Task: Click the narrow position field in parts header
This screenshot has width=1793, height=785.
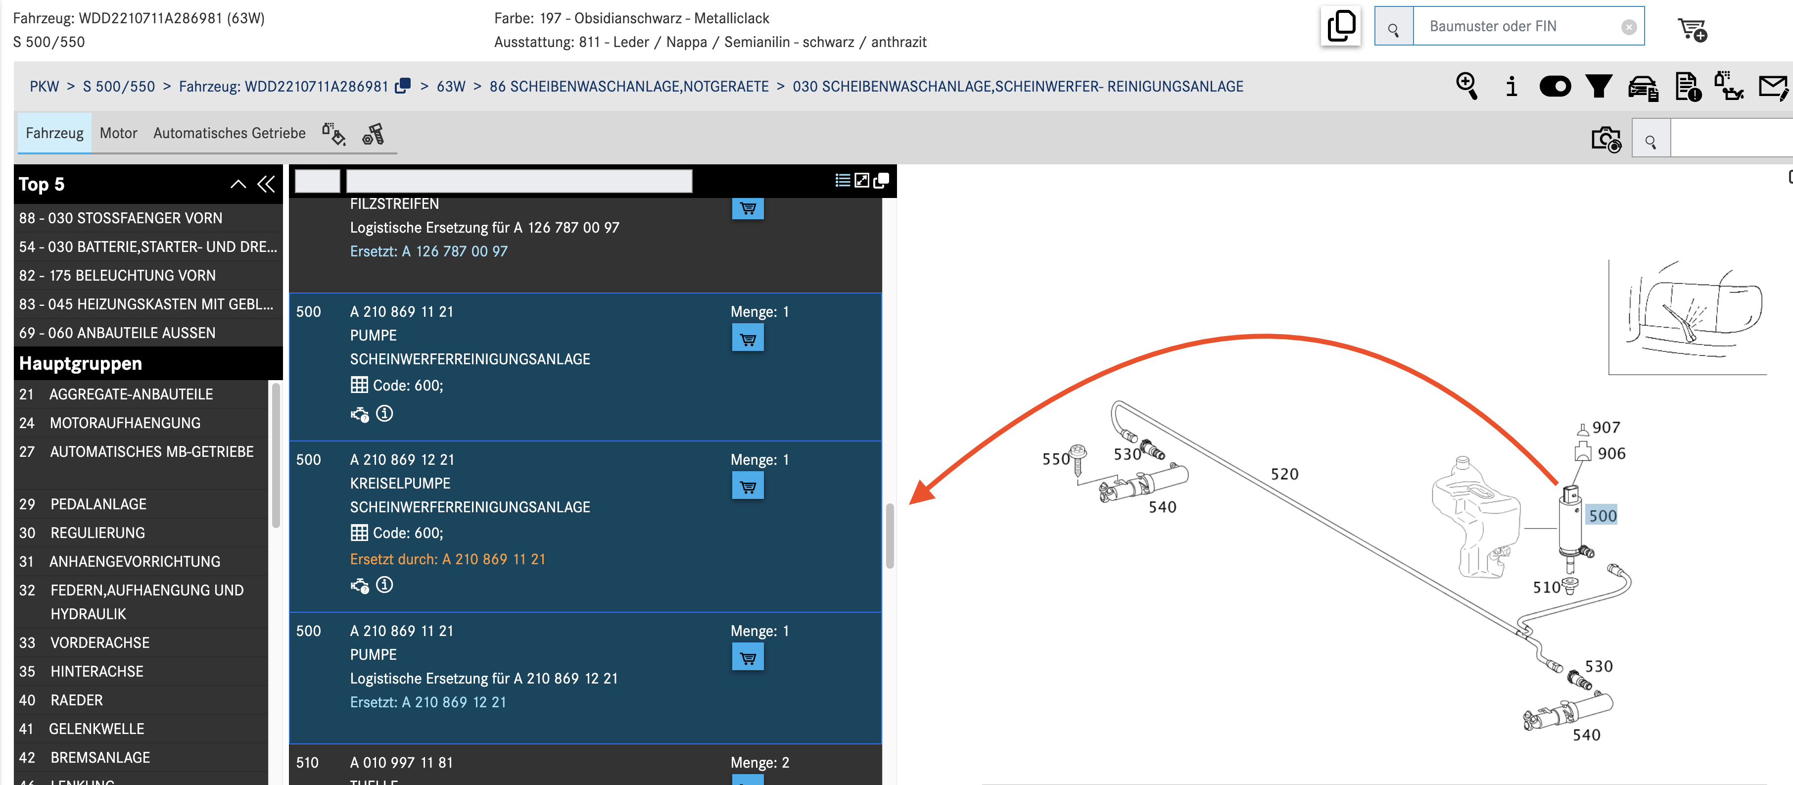Action: 318,181
